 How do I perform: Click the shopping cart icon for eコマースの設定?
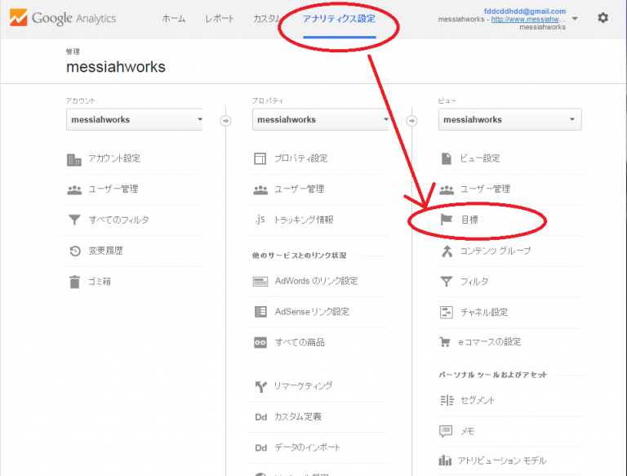click(446, 342)
